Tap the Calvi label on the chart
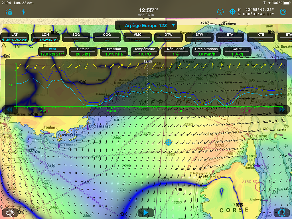Image resolution: width=292 pixels, height=219 pixels. coord(221,177)
